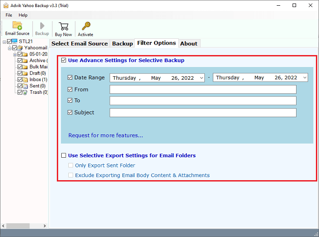Select the Trash folder icon

pyautogui.click(x=26, y=93)
